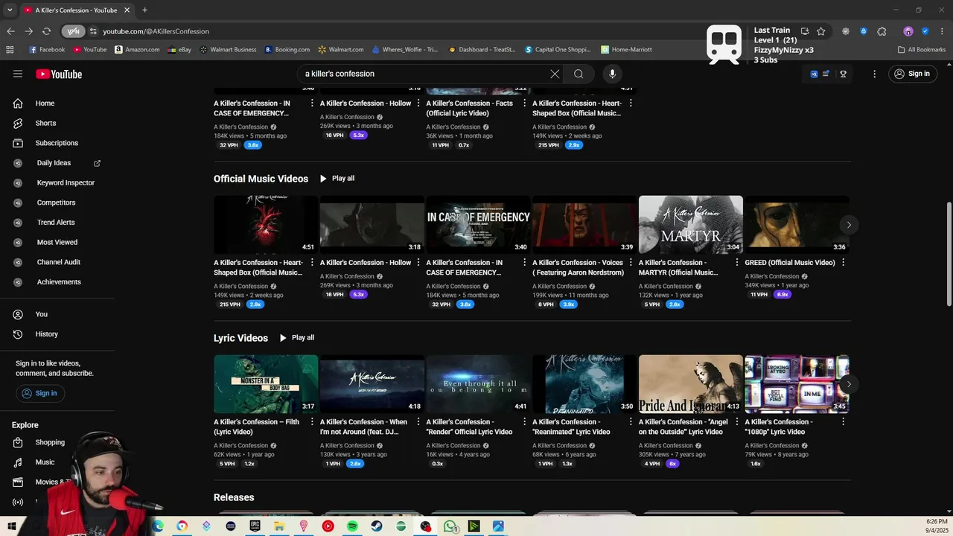Screen dimensions: 953x536
Task: Open Shopping under Explore
Action: point(50,442)
